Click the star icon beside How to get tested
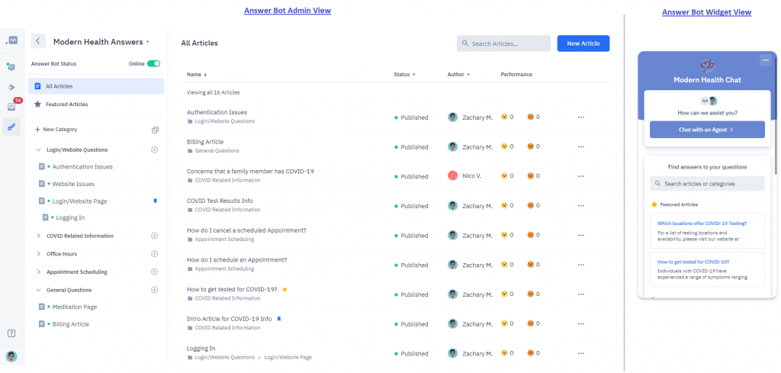This screenshot has width=781, height=373. (284, 289)
